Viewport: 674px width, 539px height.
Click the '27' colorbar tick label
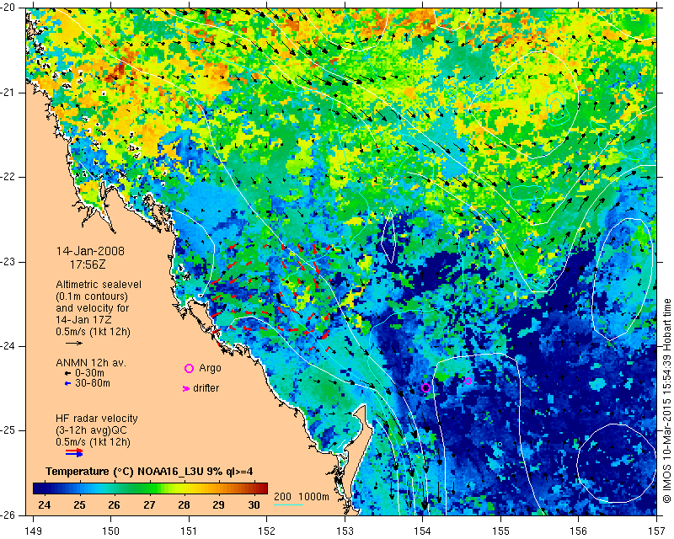pos(149,505)
